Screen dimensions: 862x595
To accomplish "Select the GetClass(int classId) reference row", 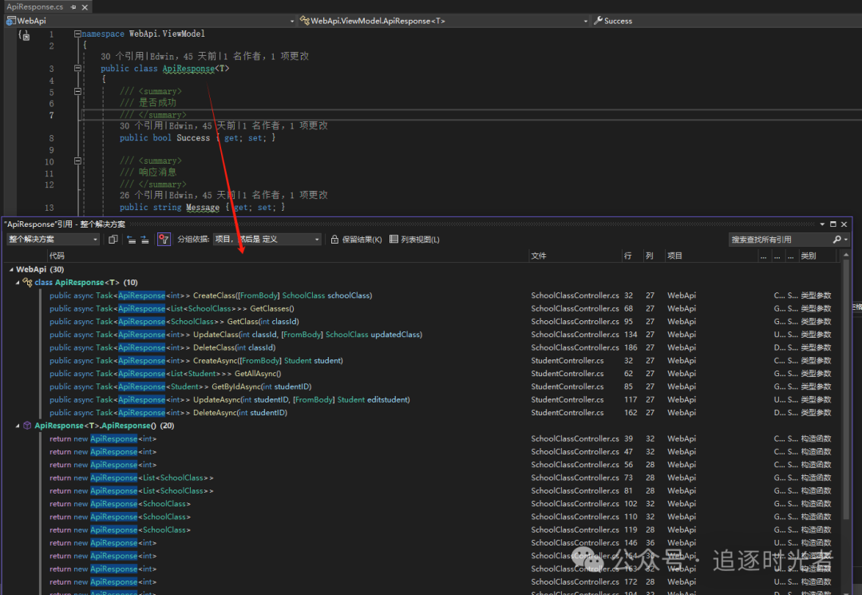I will pos(441,322).
